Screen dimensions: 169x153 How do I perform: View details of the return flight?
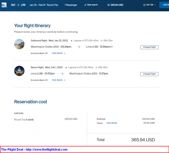pos(57,80)
